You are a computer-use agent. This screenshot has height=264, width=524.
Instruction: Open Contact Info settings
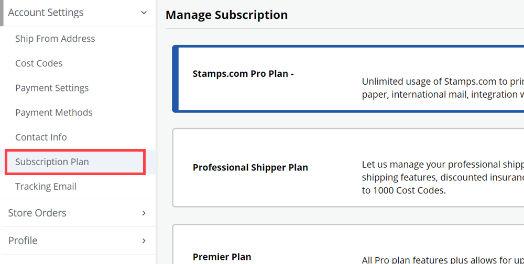point(41,137)
